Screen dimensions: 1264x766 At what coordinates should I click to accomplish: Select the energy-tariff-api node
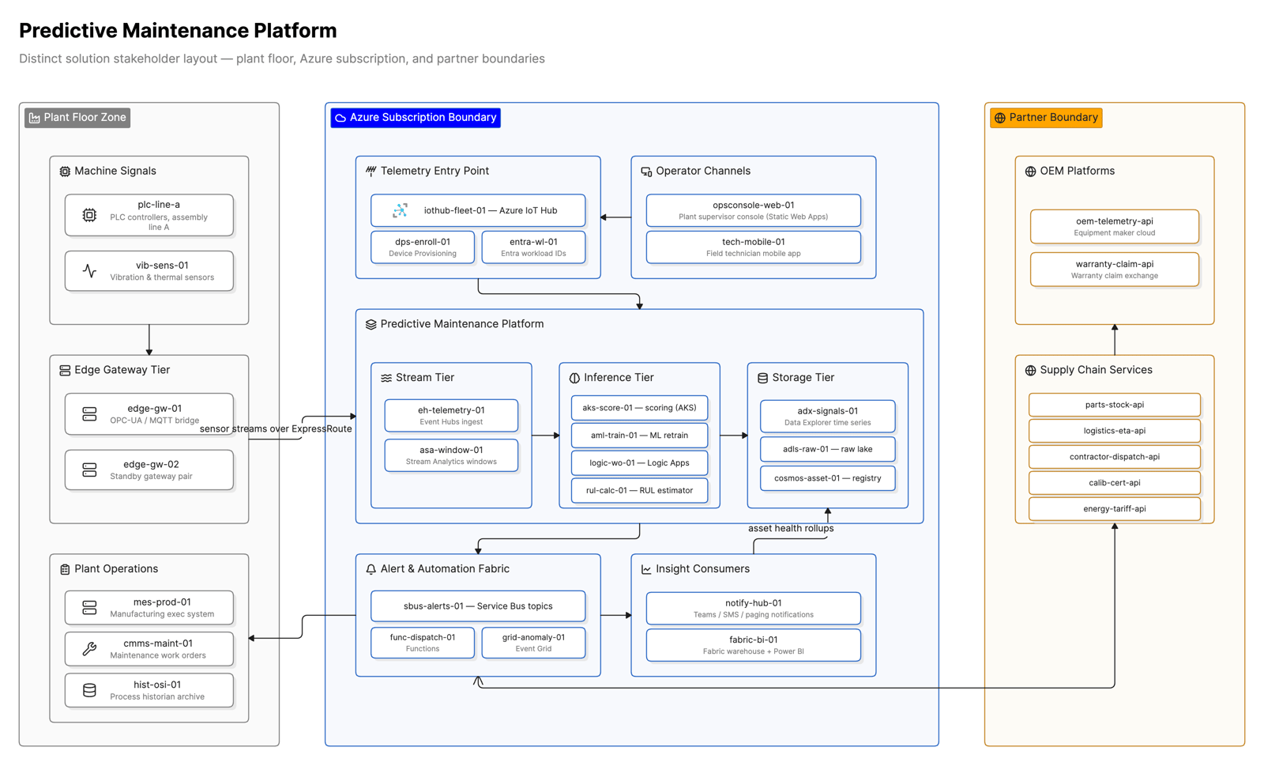[x=1114, y=509]
